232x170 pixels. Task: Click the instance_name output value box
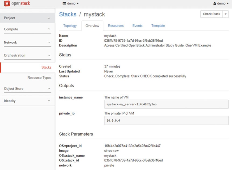(166, 104)
